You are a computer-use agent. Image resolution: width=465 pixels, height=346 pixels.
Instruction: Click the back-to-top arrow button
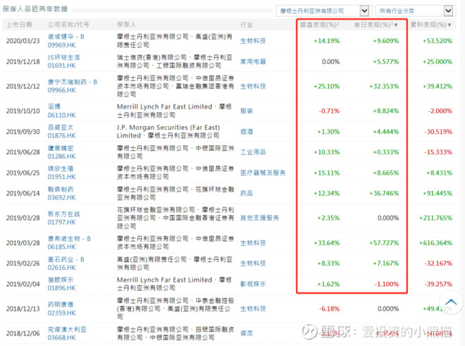(x=451, y=302)
